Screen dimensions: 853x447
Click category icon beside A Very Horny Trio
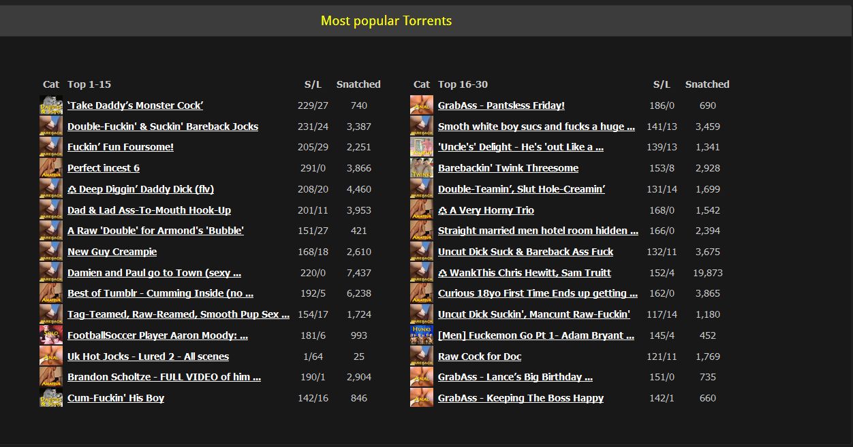(421, 210)
